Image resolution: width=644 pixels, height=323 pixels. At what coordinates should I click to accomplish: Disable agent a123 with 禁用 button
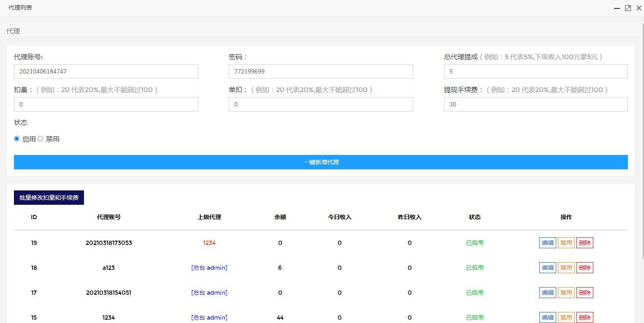pyautogui.click(x=566, y=267)
